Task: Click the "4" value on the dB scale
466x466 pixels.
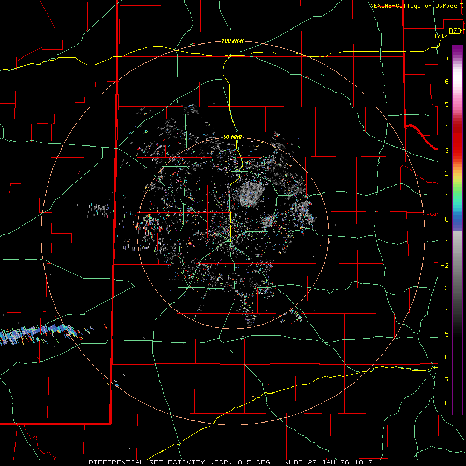Action: click(447, 127)
